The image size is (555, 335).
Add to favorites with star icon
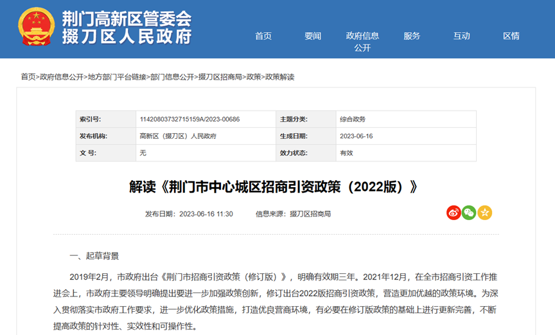click(x=484, y=213)
